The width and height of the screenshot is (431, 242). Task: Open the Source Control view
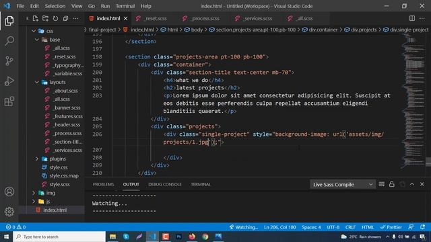[x=9, y=61]
